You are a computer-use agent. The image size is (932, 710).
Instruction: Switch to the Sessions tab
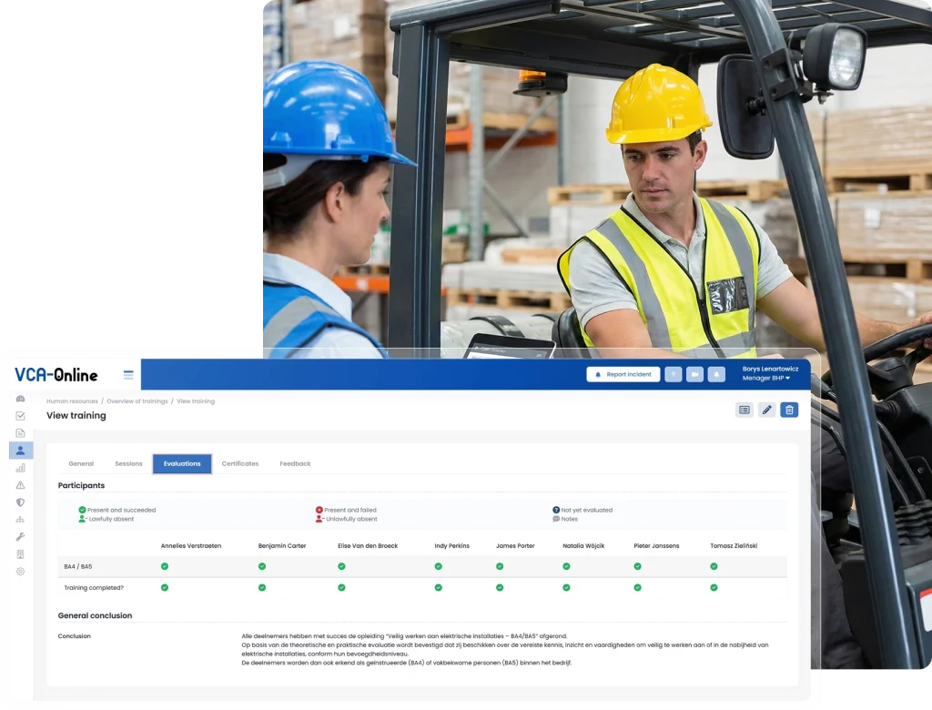[x=128, y=463]
